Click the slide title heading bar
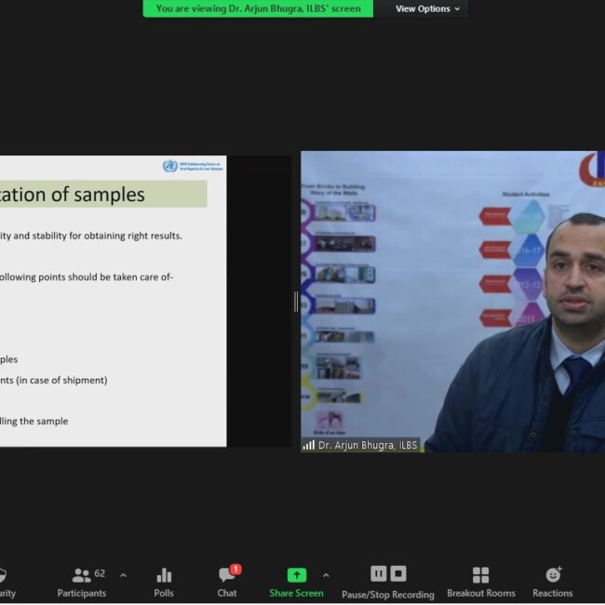The width and height of the screenshot is (605, 605). 102,195
